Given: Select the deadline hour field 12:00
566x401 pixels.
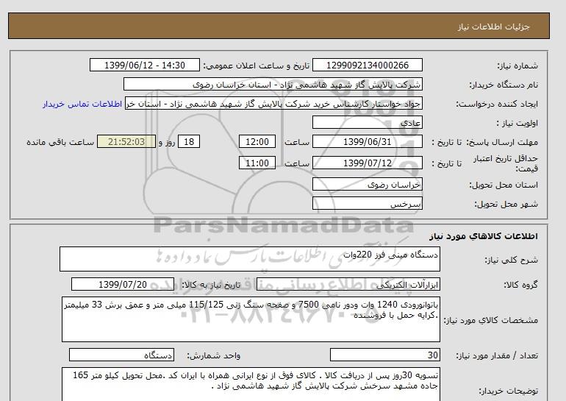Looking at the screenshot, I should [x=257, y=141].
